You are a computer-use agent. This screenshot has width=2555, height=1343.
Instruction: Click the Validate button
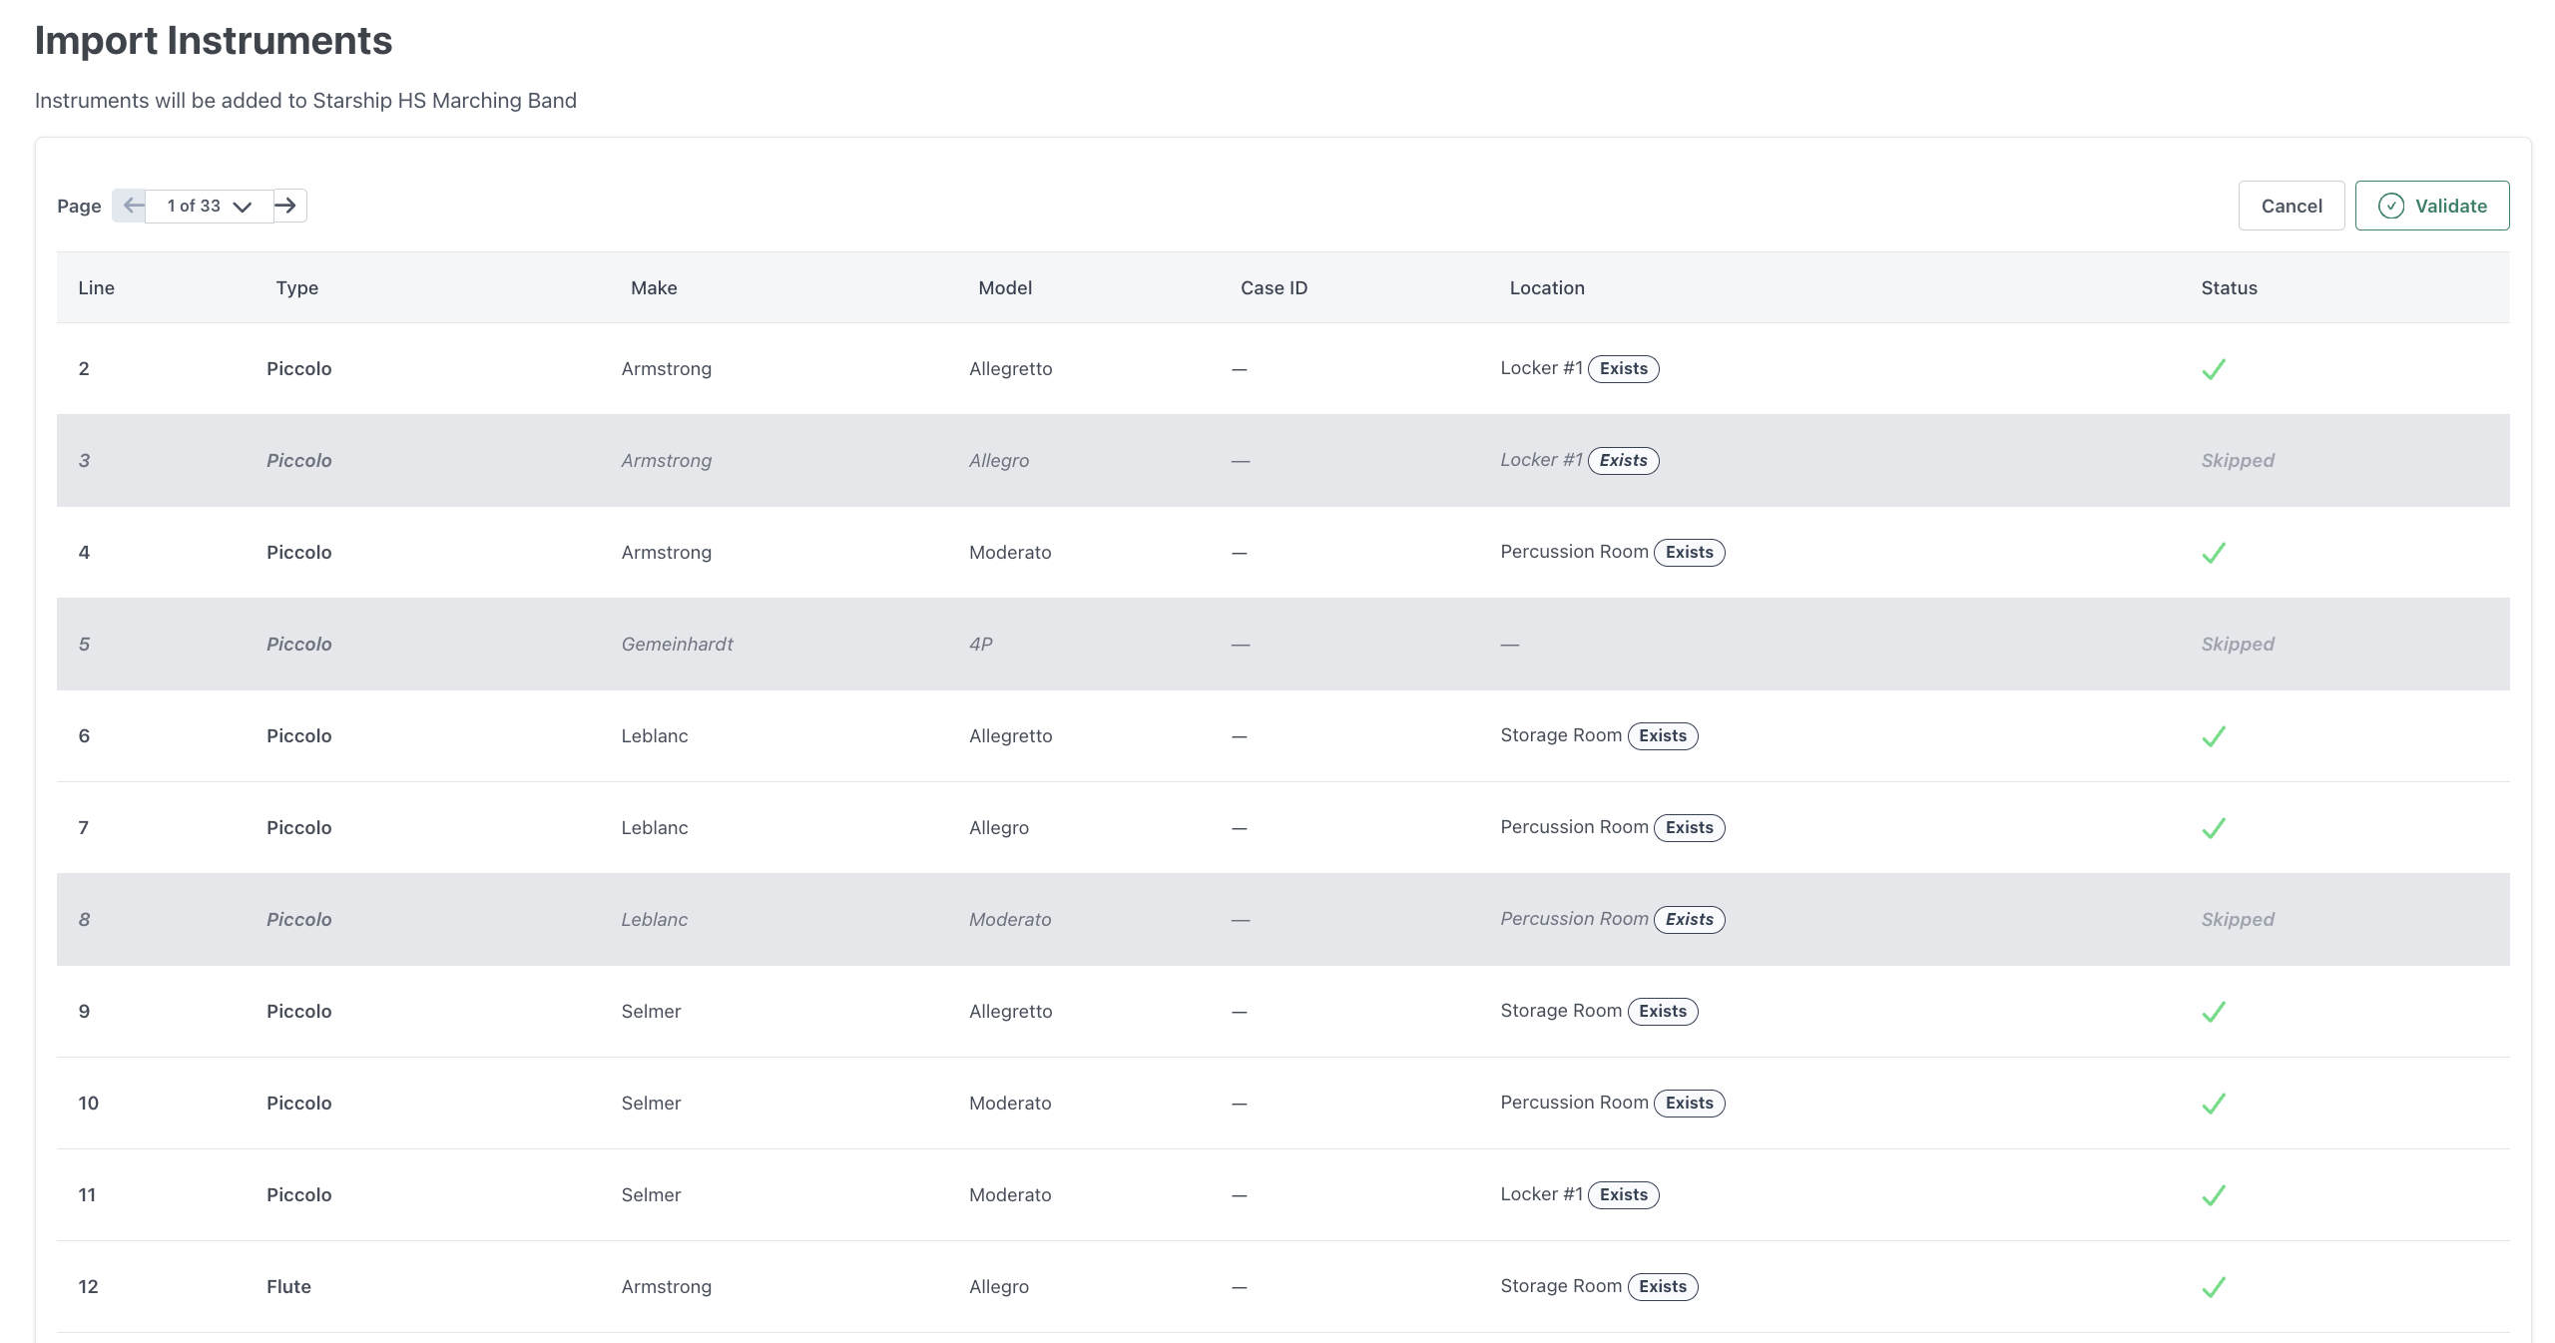(x=2431, y=206)
